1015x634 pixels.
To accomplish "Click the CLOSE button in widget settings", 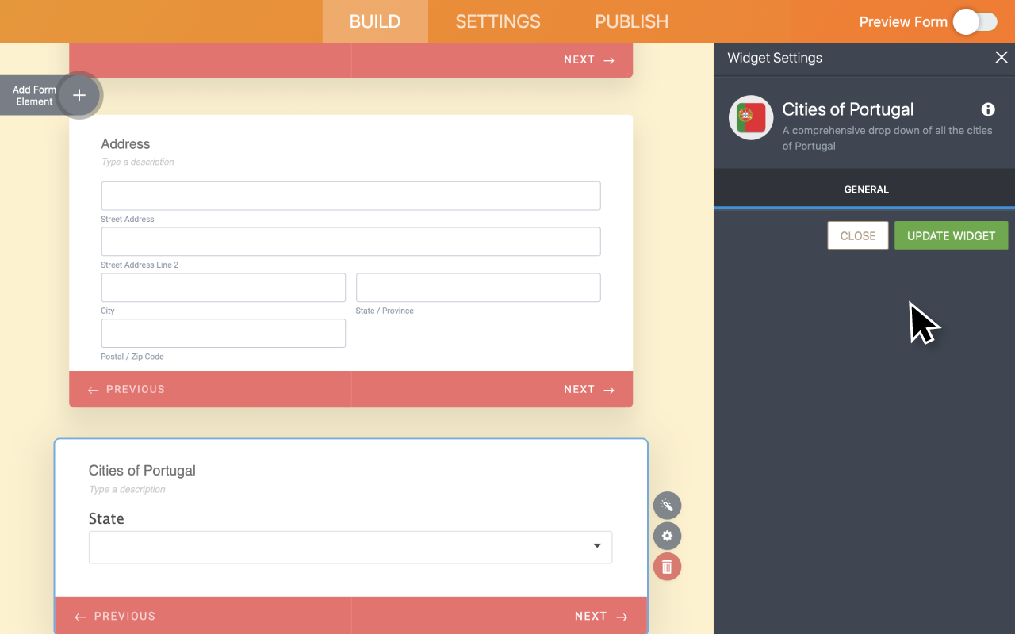I will coord(857,235).
